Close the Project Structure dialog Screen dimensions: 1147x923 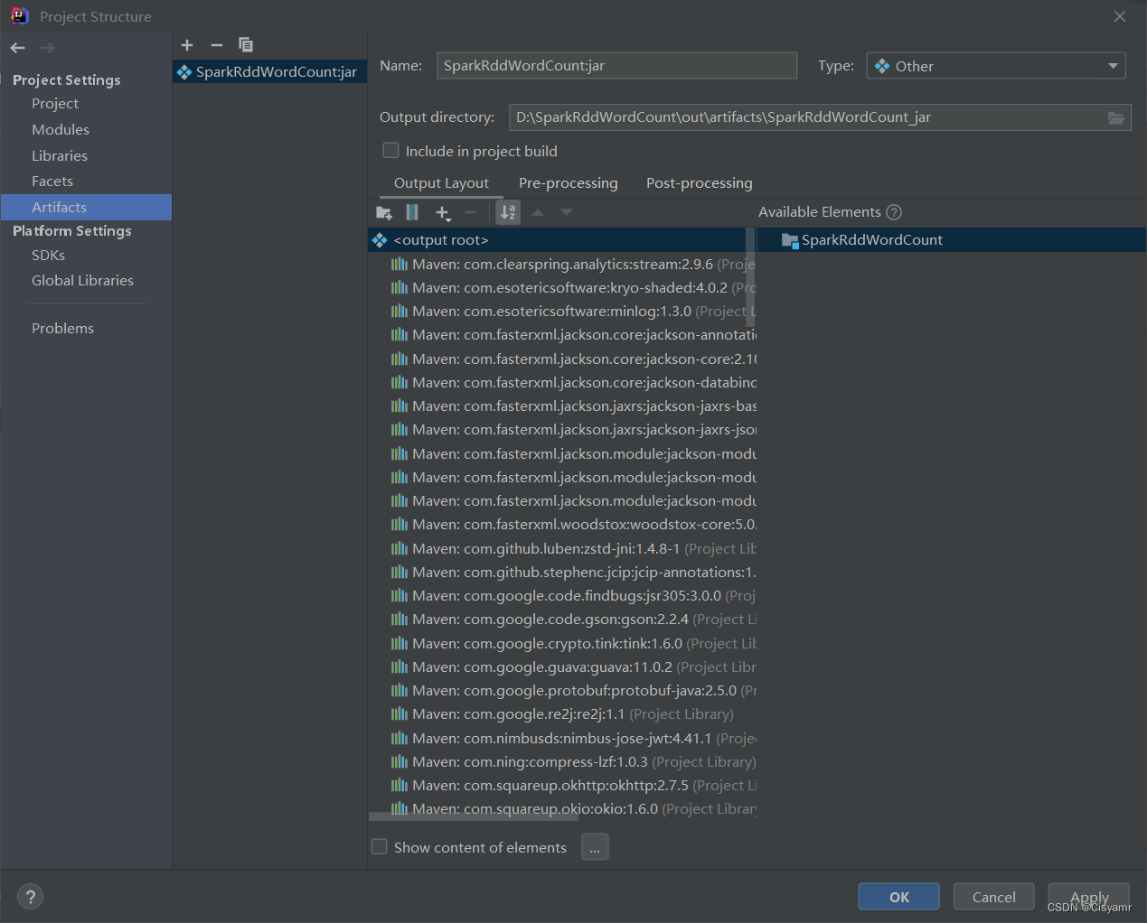pyautogui.click(x=1120, y=16)
